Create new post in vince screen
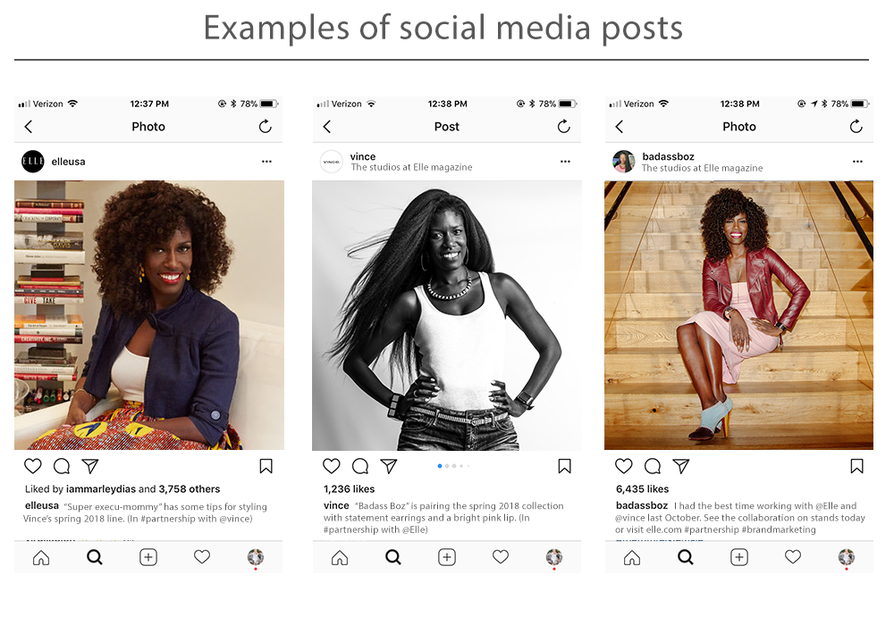Viewport: 894px width, 625px height. click(x=447, y=557)
